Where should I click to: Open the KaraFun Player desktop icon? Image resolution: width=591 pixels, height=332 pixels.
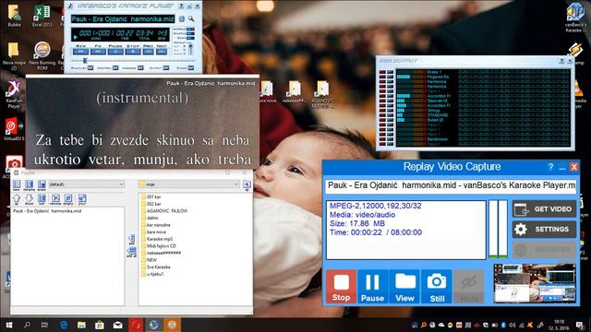pyautogui.click(x=14, y=95)
